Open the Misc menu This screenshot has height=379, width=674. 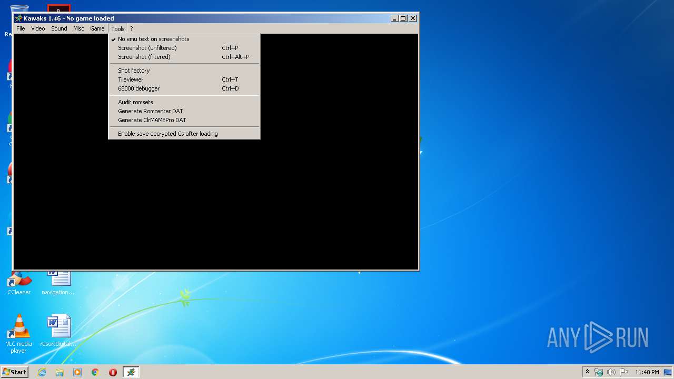[x=78, y=28]
